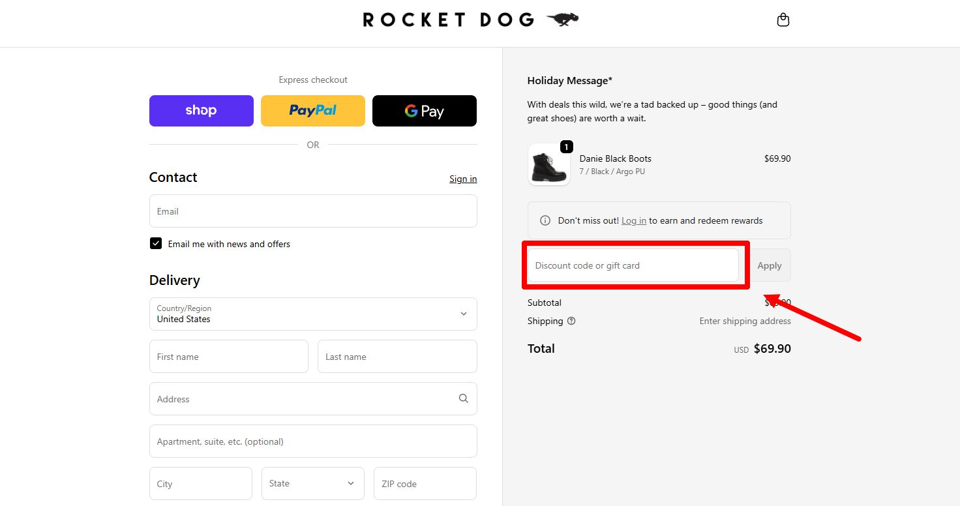Viewport: 960px width, 506px height.
Task: Click the Contact section heading
Action: [173, 177]
